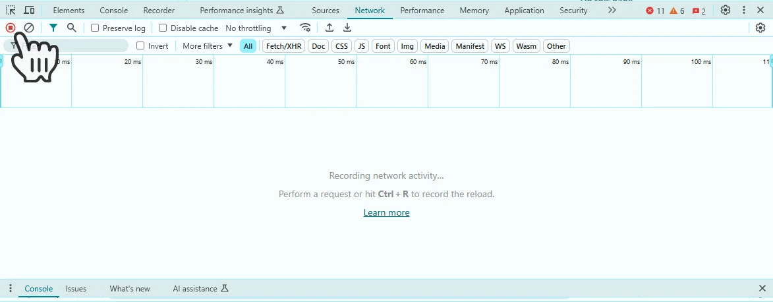Open Network settings gear icon
This screenshot has width=773, height=302.
[x=760, y=28]
